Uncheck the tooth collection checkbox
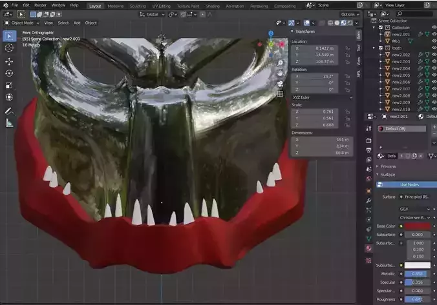Screen dimensions: 437x305 (x=381, y=48)
